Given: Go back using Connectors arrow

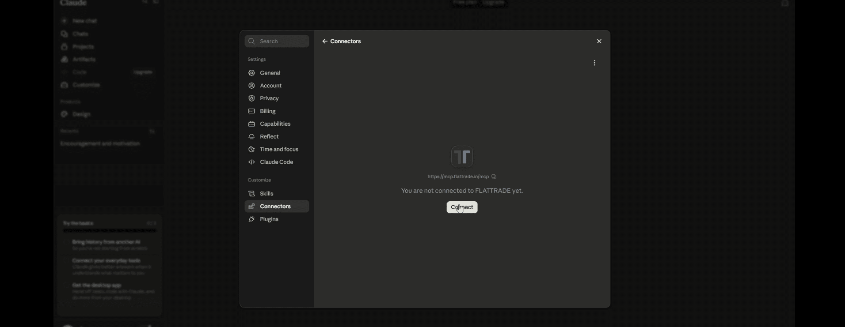Looking at the screenshot, I should (x=325, y=41).
